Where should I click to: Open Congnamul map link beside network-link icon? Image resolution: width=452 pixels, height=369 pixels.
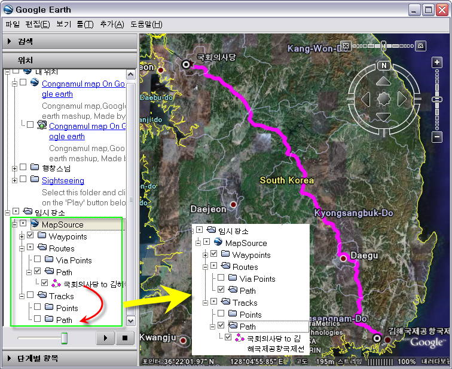[x=87, y=131]
